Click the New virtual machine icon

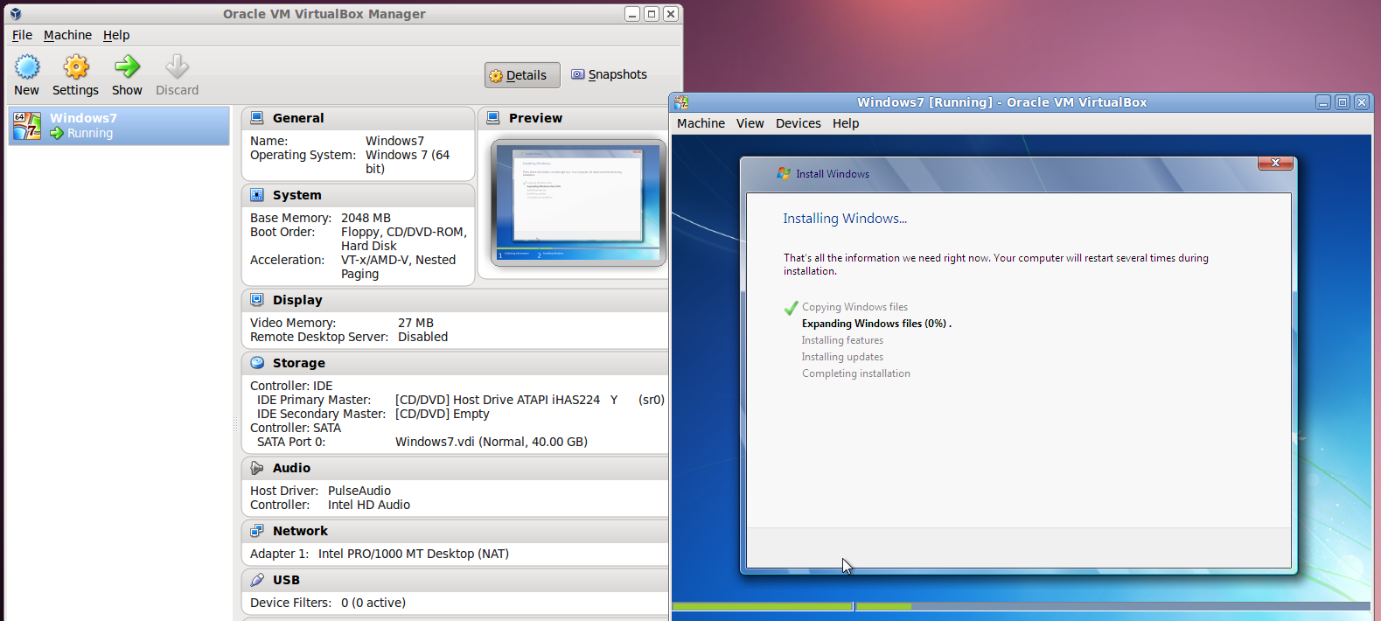(27, 67)
